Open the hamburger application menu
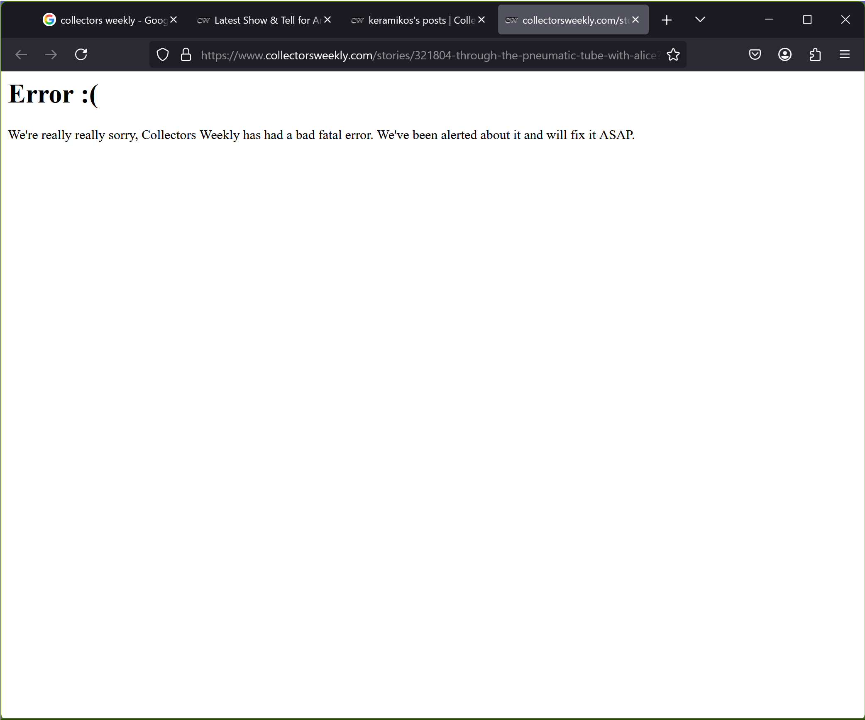865x720 pixels. tap(845, 54)
